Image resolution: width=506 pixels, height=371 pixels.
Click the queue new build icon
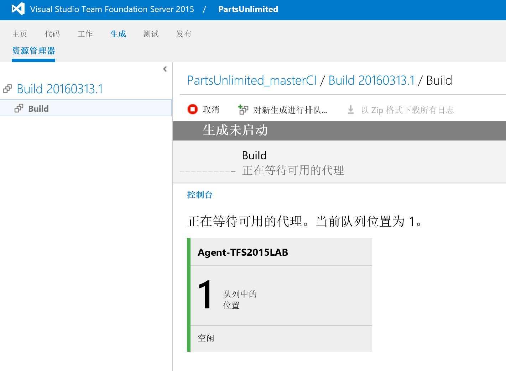[243, 110]
